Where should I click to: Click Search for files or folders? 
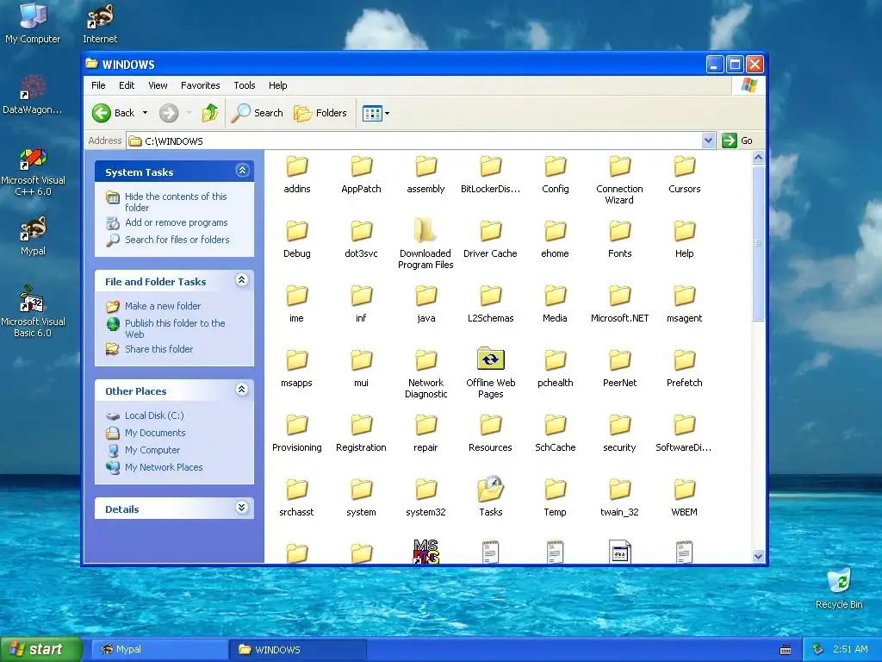pyautogui.click(x=177, y=240)
